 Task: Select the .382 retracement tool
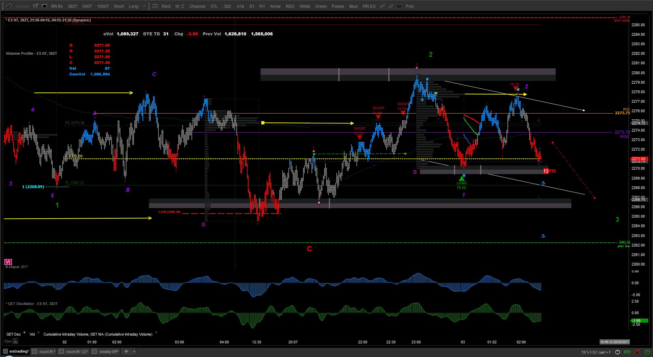(227, 6)
